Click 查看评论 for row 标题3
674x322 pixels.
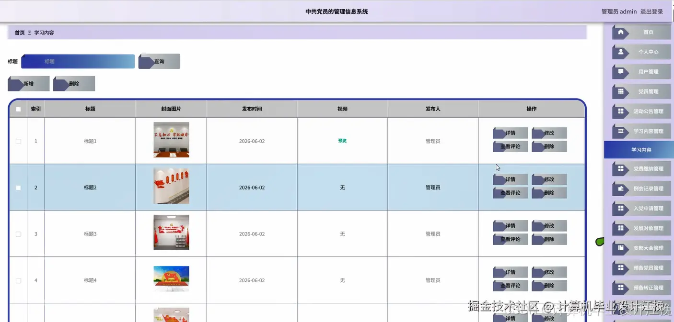point(511,239)
